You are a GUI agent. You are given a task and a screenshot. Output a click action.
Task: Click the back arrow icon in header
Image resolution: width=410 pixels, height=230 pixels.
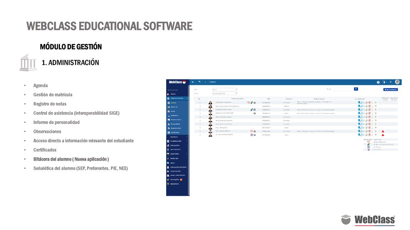click(x=199, y=82)
